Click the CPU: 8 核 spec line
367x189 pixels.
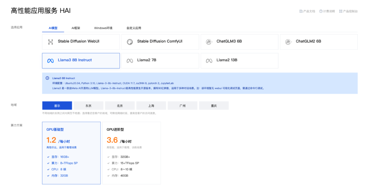(x=57, y=169)
